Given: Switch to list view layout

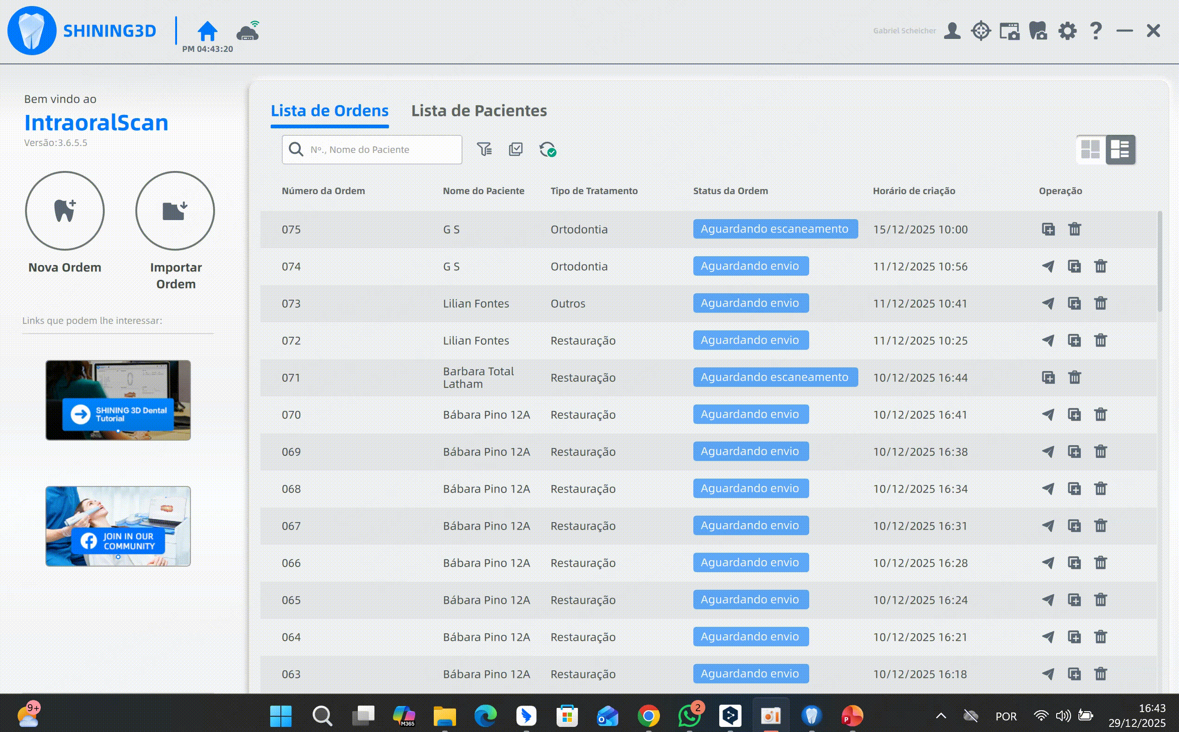Looking at the screenshot, I should [1120, 149].
